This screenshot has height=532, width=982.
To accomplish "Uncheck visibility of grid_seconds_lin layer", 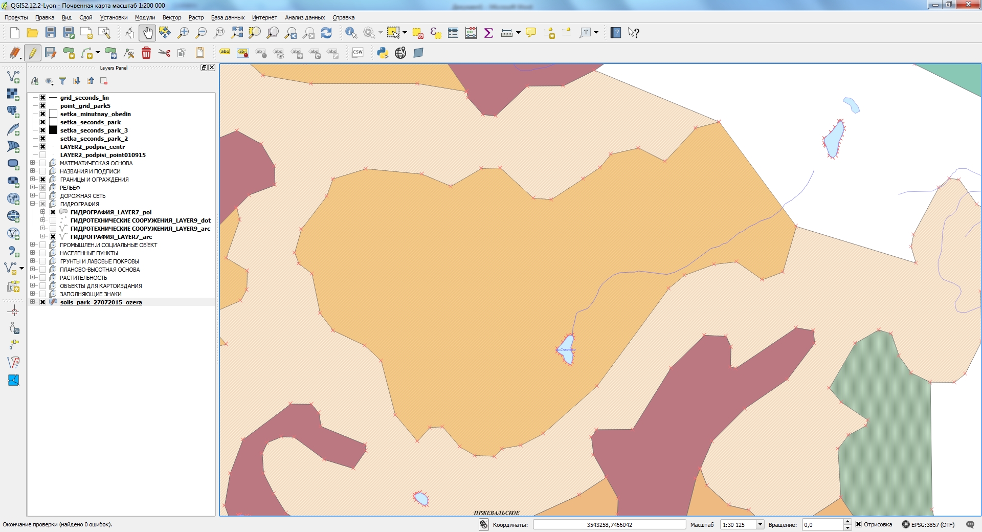I will coord(42,98).
